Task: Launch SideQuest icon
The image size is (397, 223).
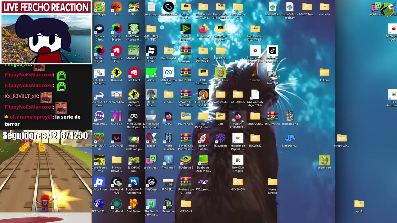Action: coord(151,182)
